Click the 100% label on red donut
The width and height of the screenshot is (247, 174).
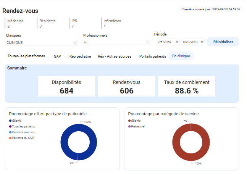tap(198, 164)
